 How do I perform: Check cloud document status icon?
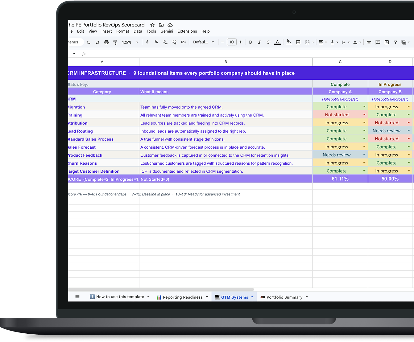click(170, 25)
